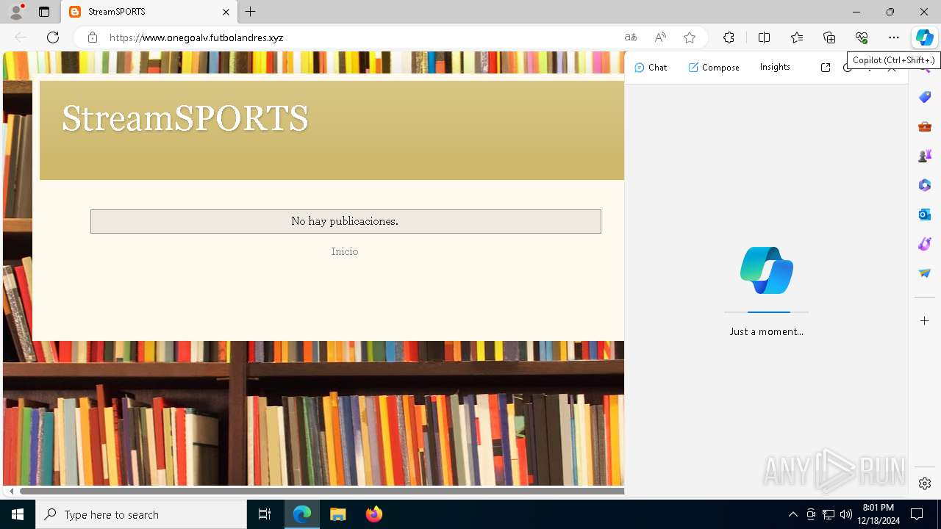
Task: Click the StreamSPORTS blog title
Action: [x=185, y=118]
